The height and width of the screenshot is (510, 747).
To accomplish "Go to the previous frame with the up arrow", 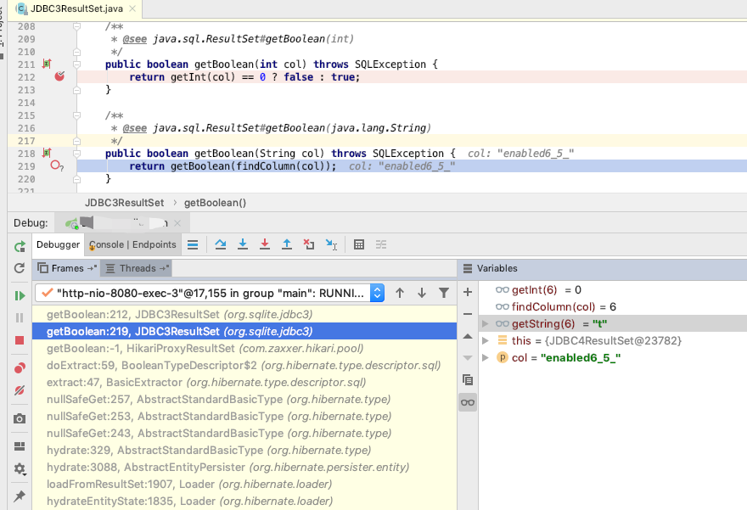I will (x=400, y=293).
